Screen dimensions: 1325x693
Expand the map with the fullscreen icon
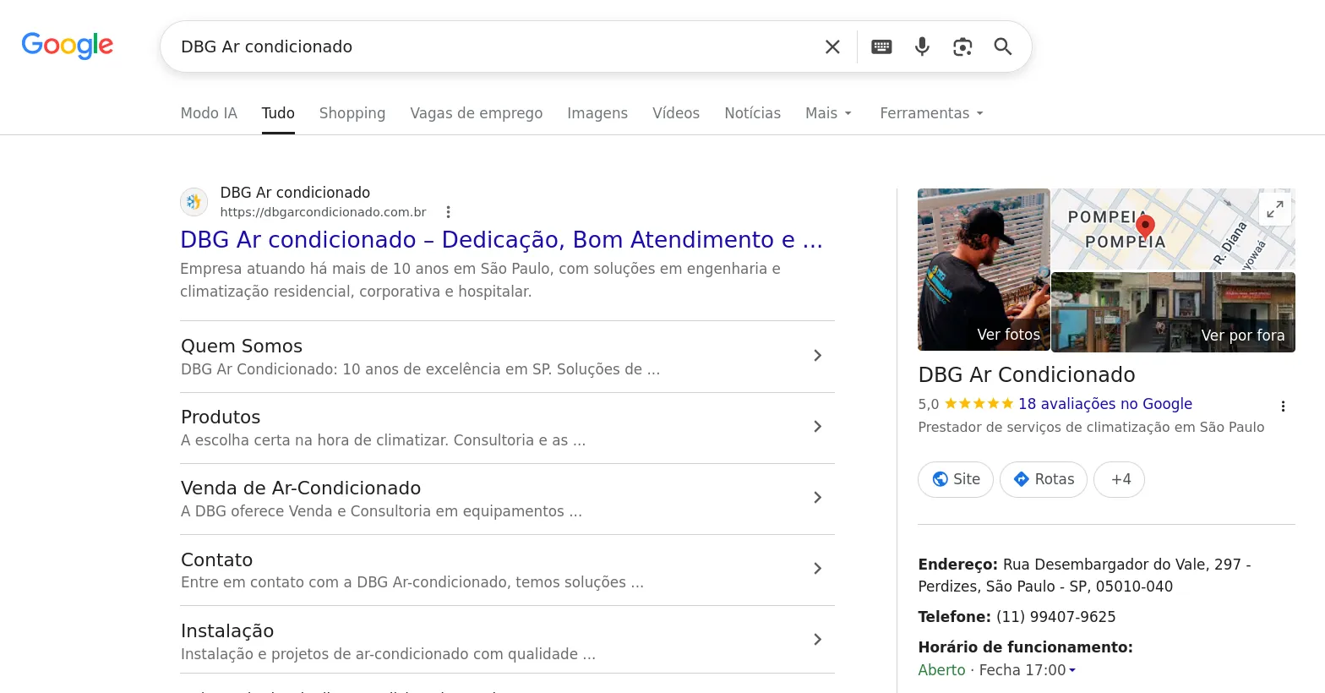(x=1275, y=208)
